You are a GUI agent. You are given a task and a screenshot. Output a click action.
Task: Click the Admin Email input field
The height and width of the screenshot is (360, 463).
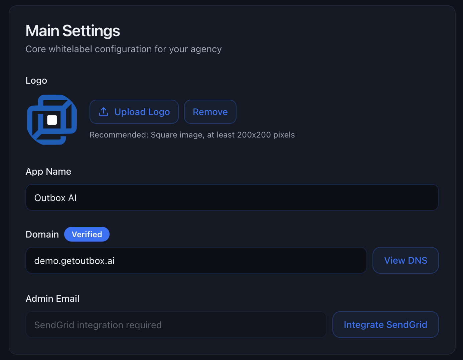click(x=176, y=324)
